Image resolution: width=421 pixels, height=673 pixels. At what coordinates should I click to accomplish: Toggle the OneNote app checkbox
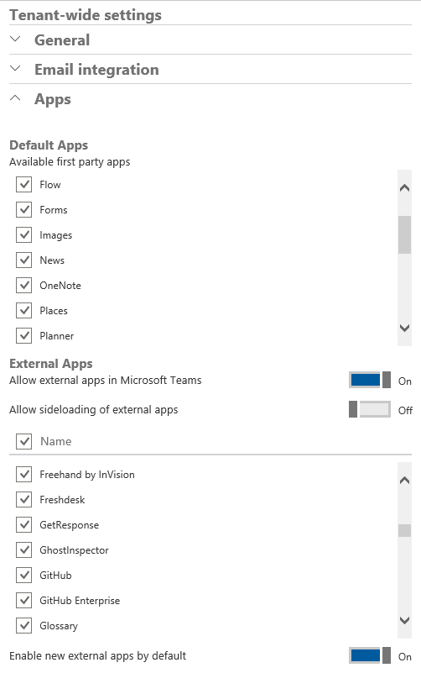(x=24, y=286)
